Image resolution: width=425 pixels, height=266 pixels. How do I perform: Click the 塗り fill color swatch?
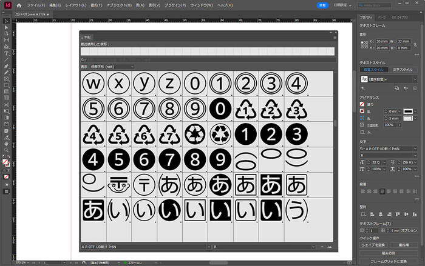(362, 104)
